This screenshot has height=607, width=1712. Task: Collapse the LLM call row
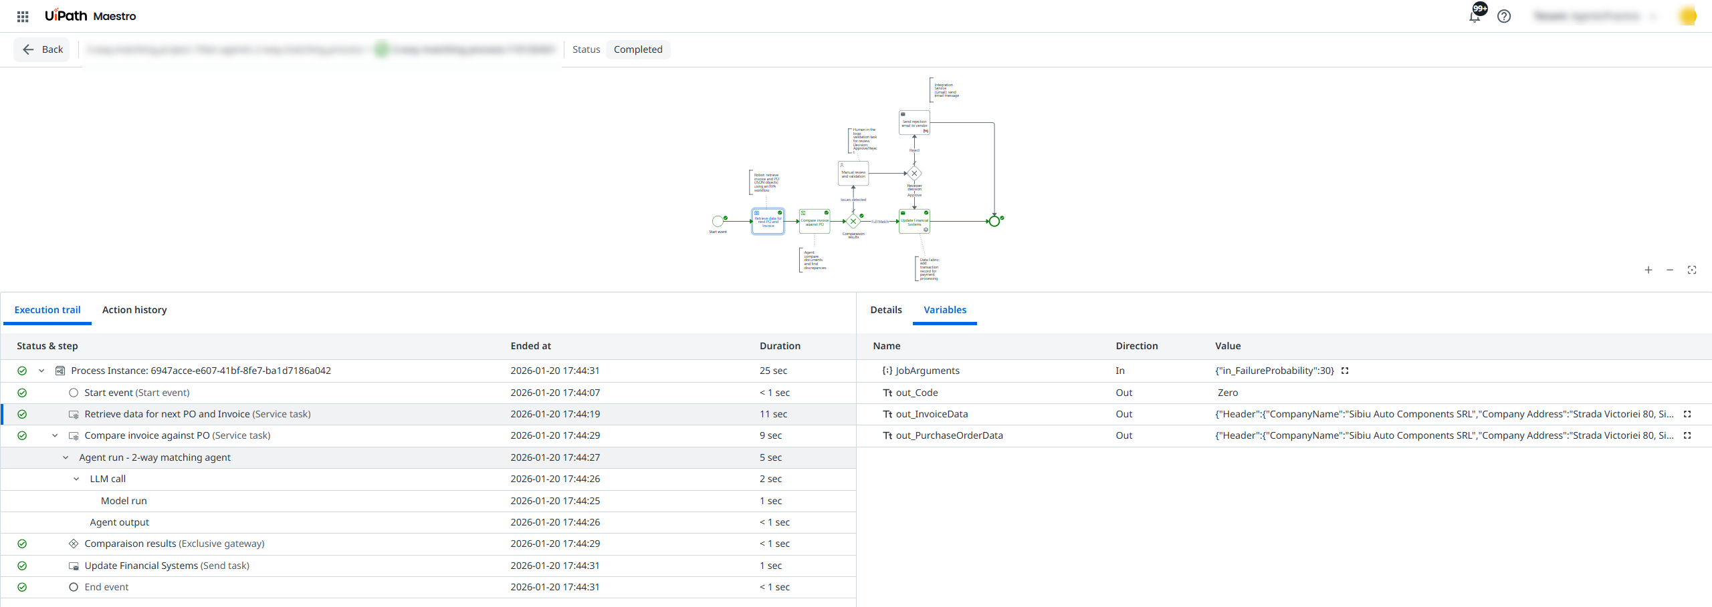[76, 479]
